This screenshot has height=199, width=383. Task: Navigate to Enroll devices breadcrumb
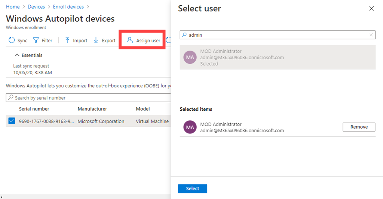click(x=68, y=7)
